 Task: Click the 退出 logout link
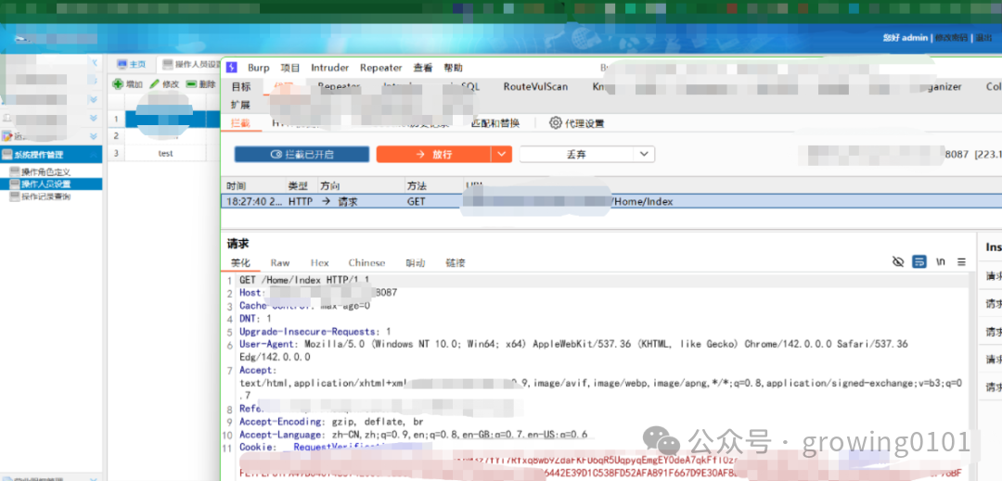click(983, 38)
